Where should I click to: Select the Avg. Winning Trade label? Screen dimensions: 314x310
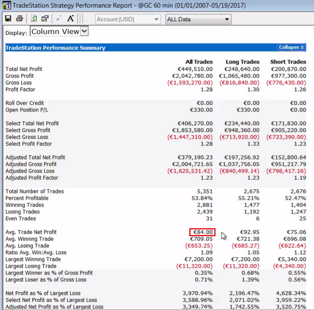tap(30, 239)
